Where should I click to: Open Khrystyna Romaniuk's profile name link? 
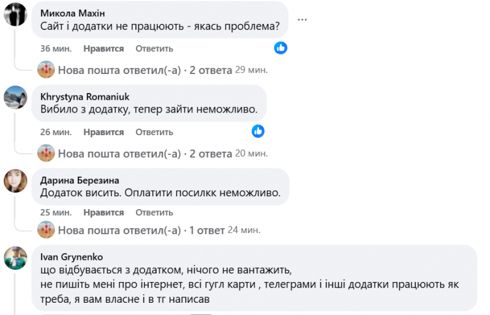pos(85,97)
